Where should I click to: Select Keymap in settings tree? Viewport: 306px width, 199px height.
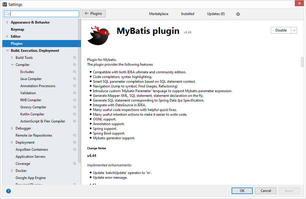[x=18, y=29]
